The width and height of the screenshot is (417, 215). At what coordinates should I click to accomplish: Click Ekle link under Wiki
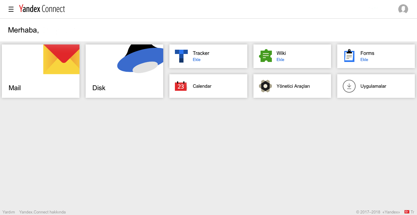pyautogui.click(x=280, y=60)
